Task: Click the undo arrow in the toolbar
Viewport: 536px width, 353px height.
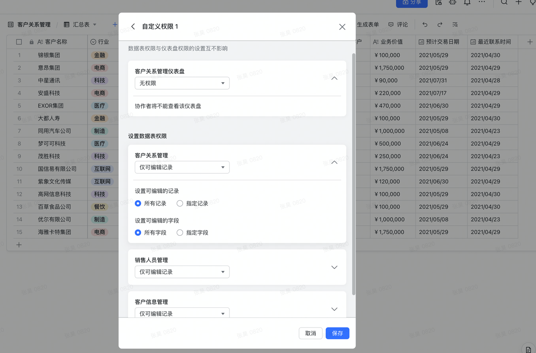Action: [425, 25]
